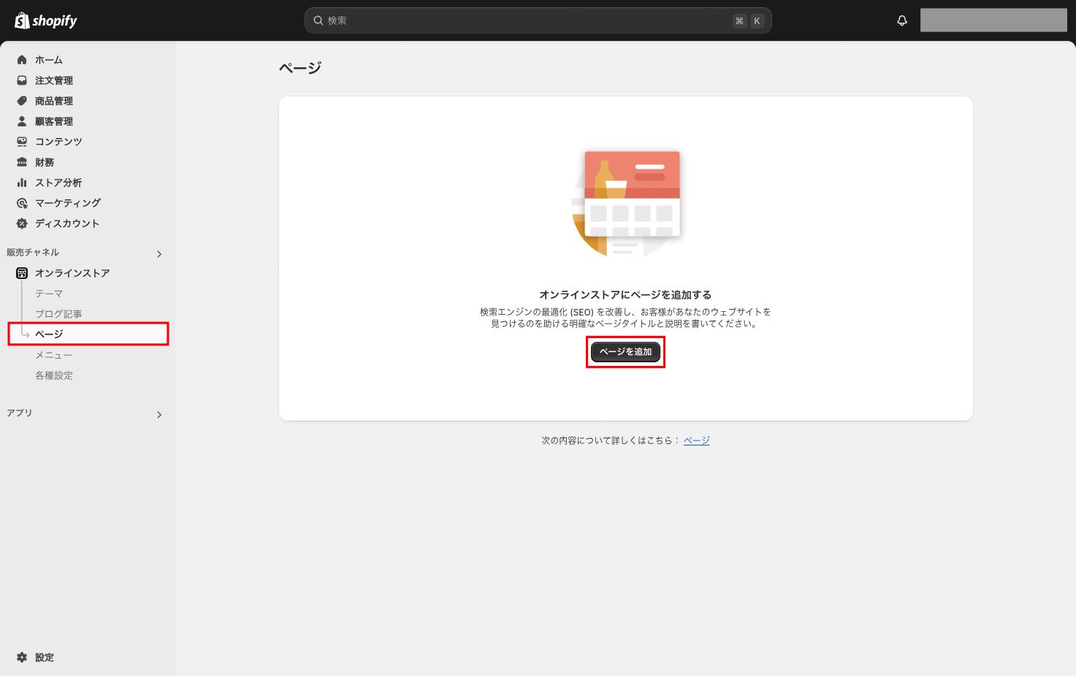This screenshot has height=677, width=1076.
Task: Open the Shopify logo
Action: [x=45, y=20]
